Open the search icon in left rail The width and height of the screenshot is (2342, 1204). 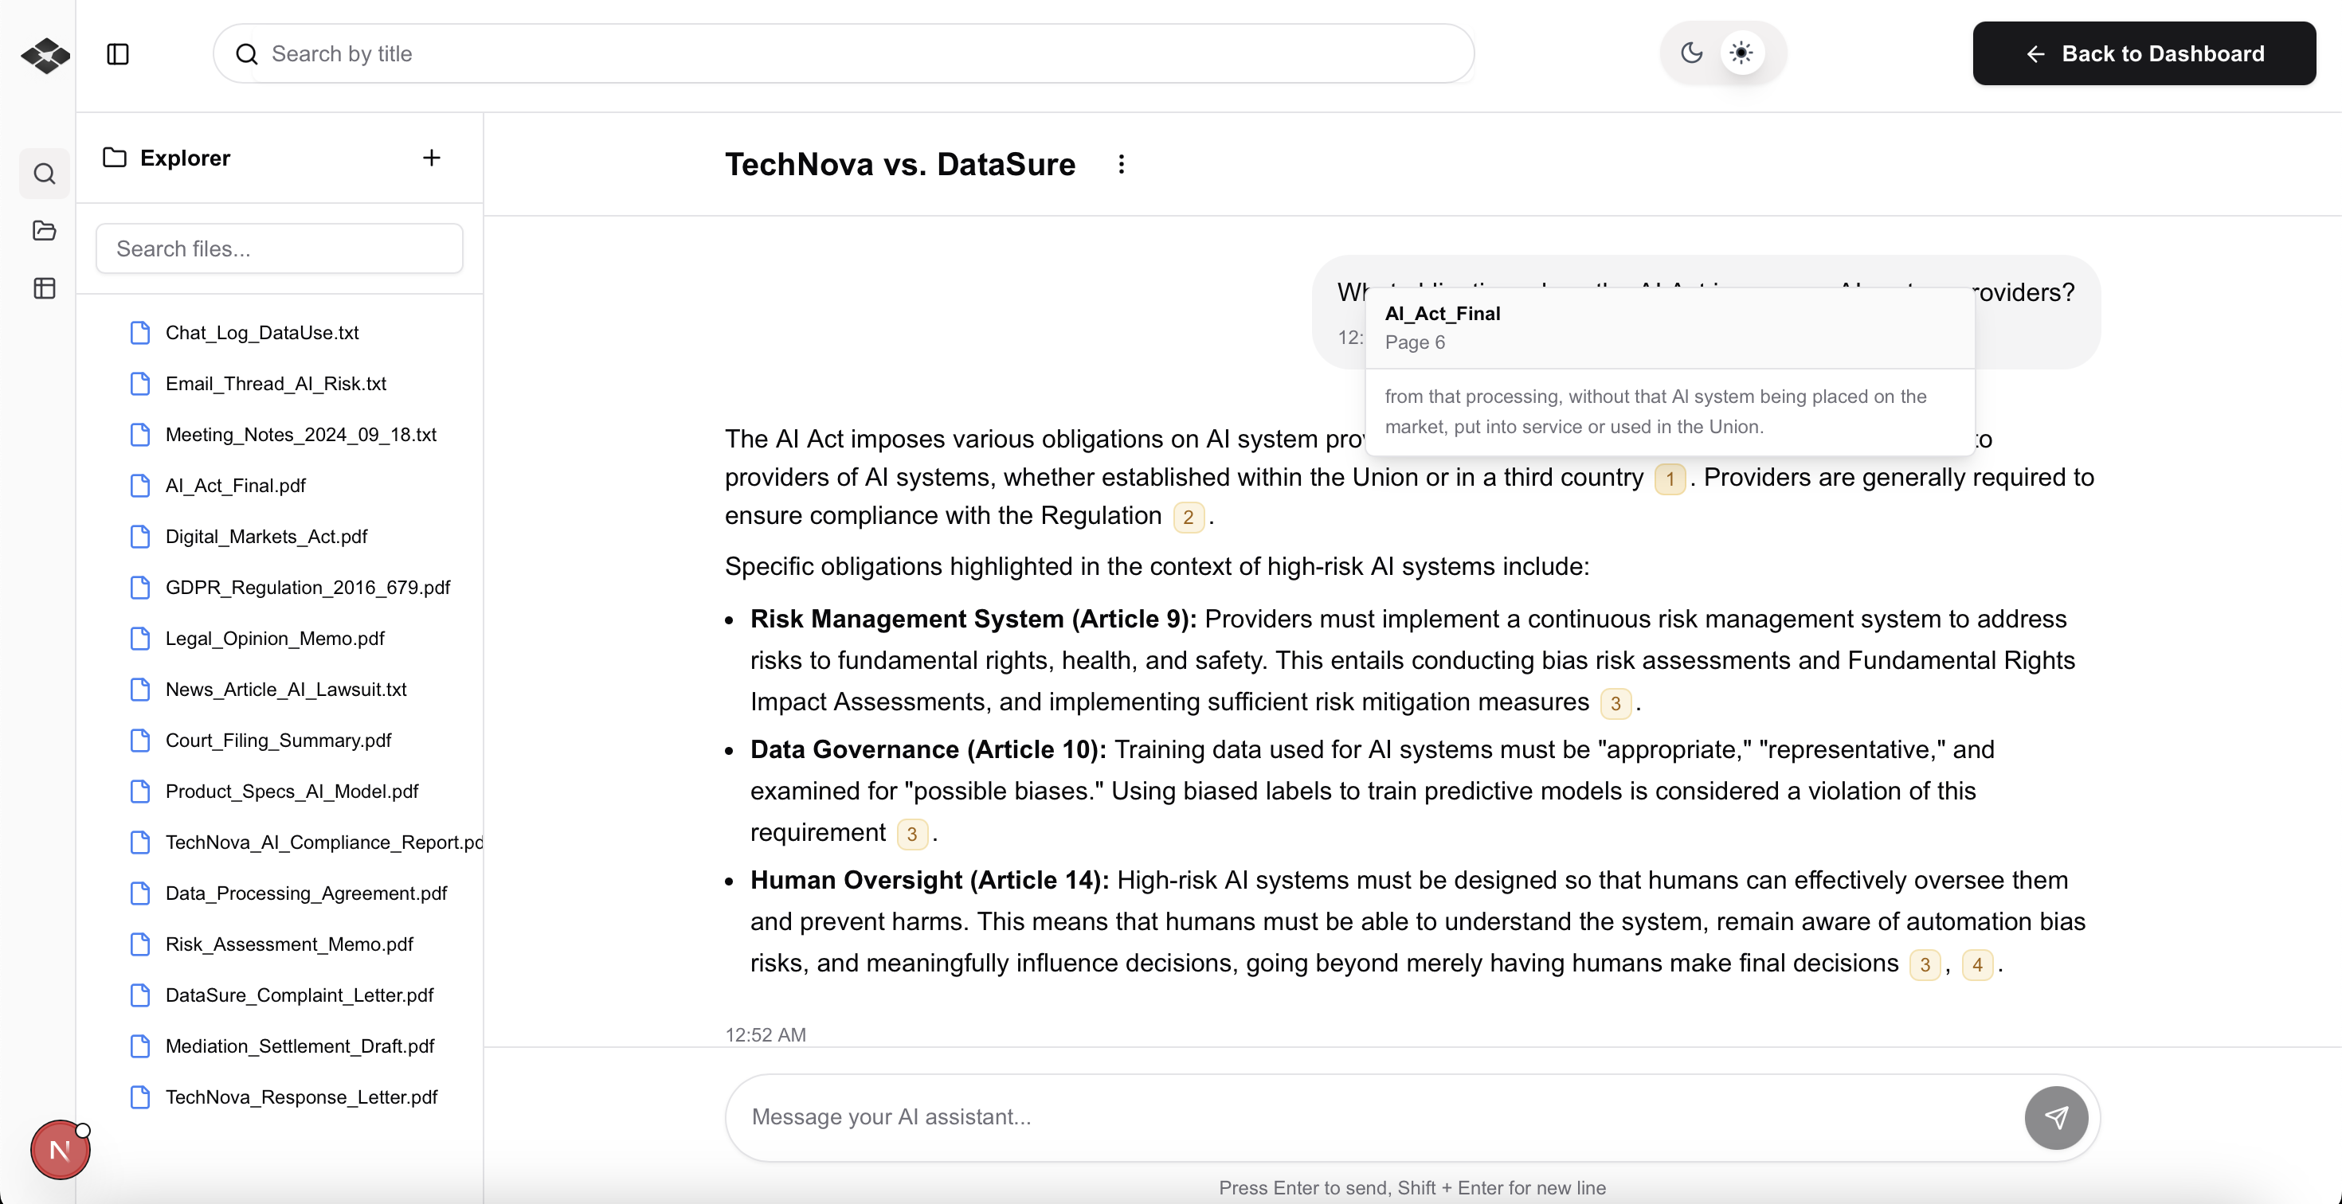[x=45, y=174]
